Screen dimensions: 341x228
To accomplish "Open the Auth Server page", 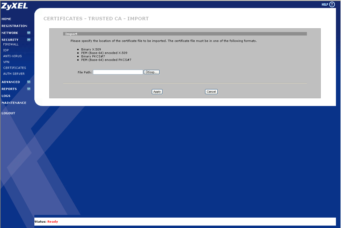I will pos(14,74).
